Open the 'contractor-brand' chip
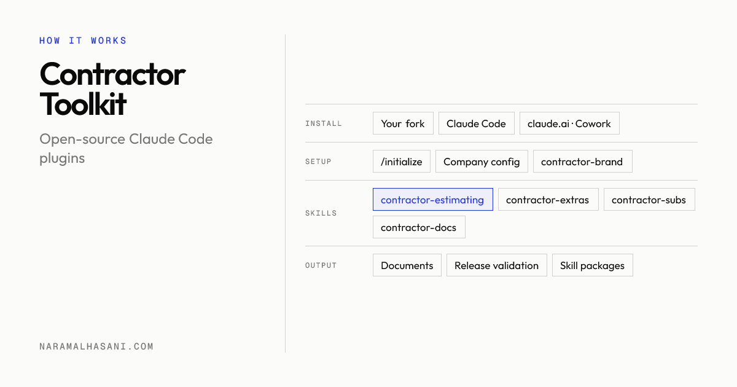 tap(582, 162)
